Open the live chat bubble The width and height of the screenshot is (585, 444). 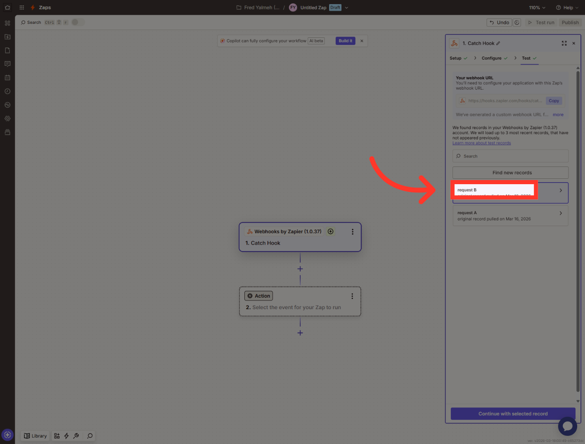click(x=567, y=426)
